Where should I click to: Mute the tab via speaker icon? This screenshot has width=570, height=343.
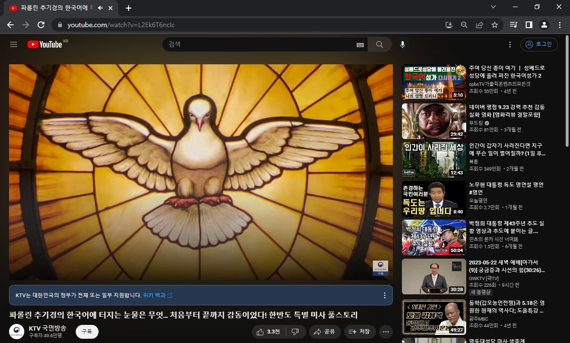[100, 8]
